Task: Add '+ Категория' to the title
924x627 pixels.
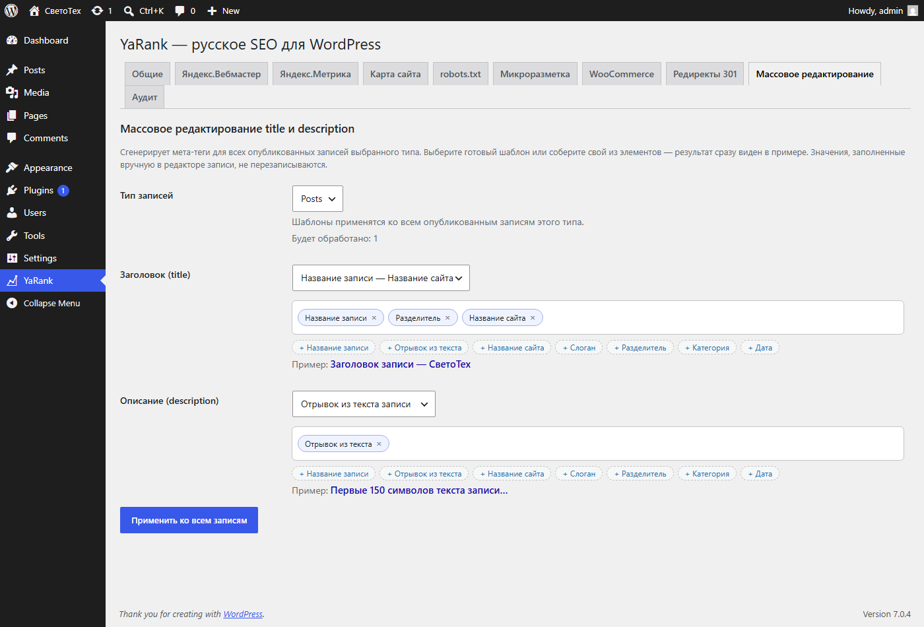Action: click(707, 347)
